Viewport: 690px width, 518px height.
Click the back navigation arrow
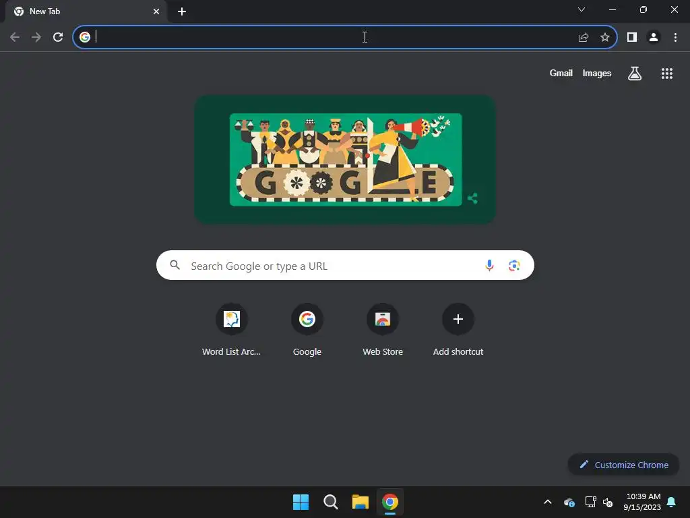point(15,37)
